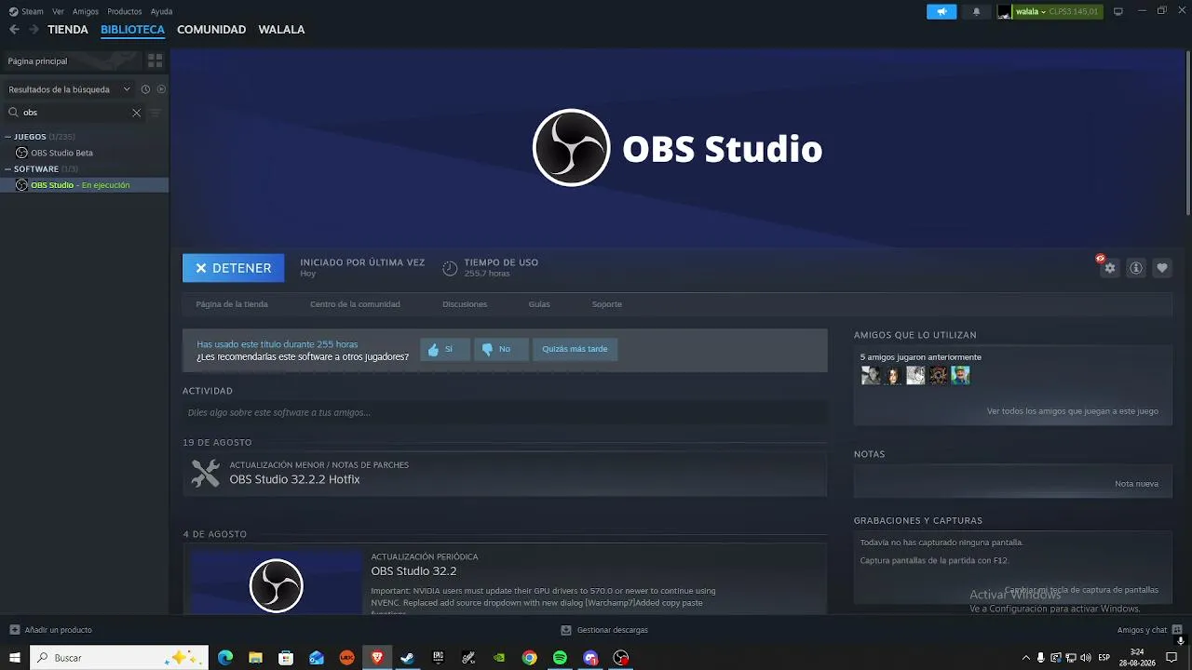Viewport: 1192px width, 670px height.
Task: Open Spotify from the taskbar
Action: (560, 658)
